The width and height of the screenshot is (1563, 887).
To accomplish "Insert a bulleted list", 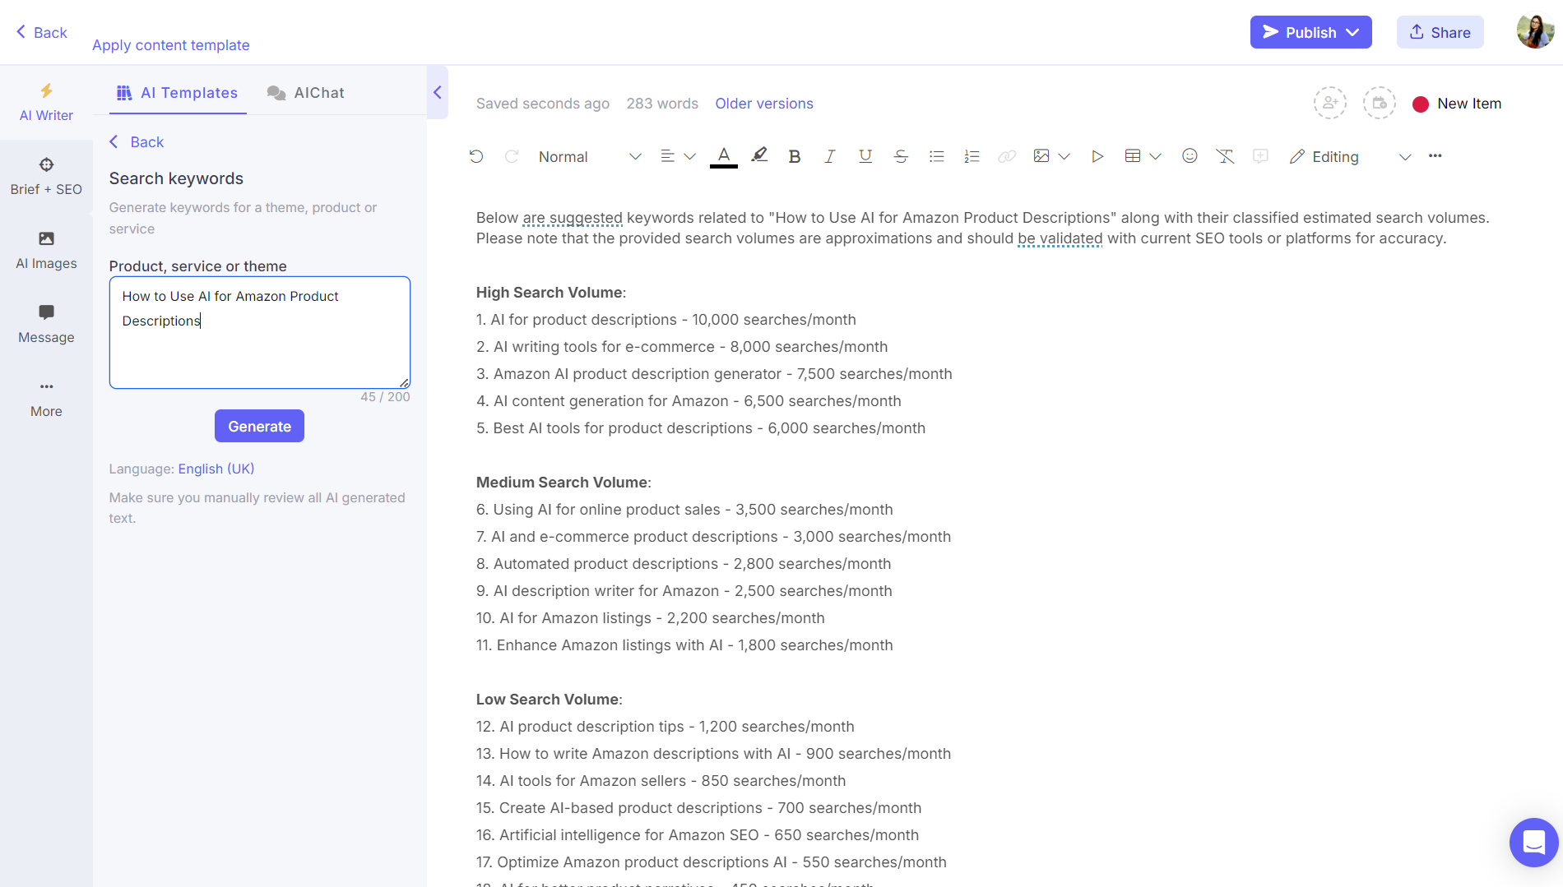I will coord(936,156).
